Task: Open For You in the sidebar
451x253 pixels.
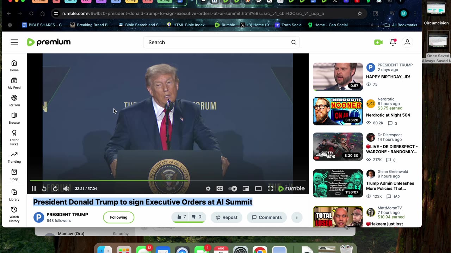Action: tap(14, 101)
